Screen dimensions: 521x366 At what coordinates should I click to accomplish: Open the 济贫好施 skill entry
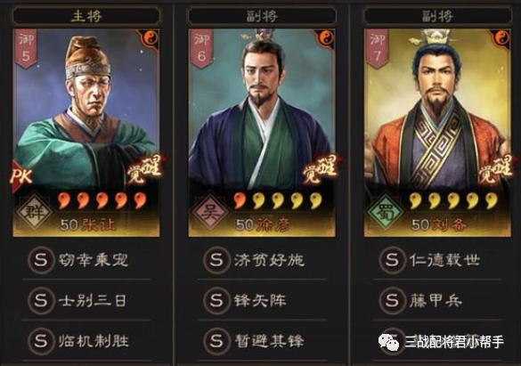pos(262,260)
